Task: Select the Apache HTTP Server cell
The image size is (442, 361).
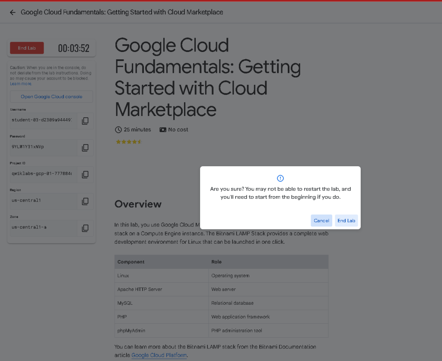Action: click(161, 289)
